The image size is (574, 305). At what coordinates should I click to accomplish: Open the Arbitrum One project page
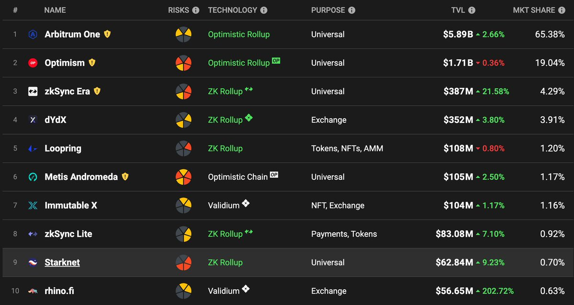point(72,34)
